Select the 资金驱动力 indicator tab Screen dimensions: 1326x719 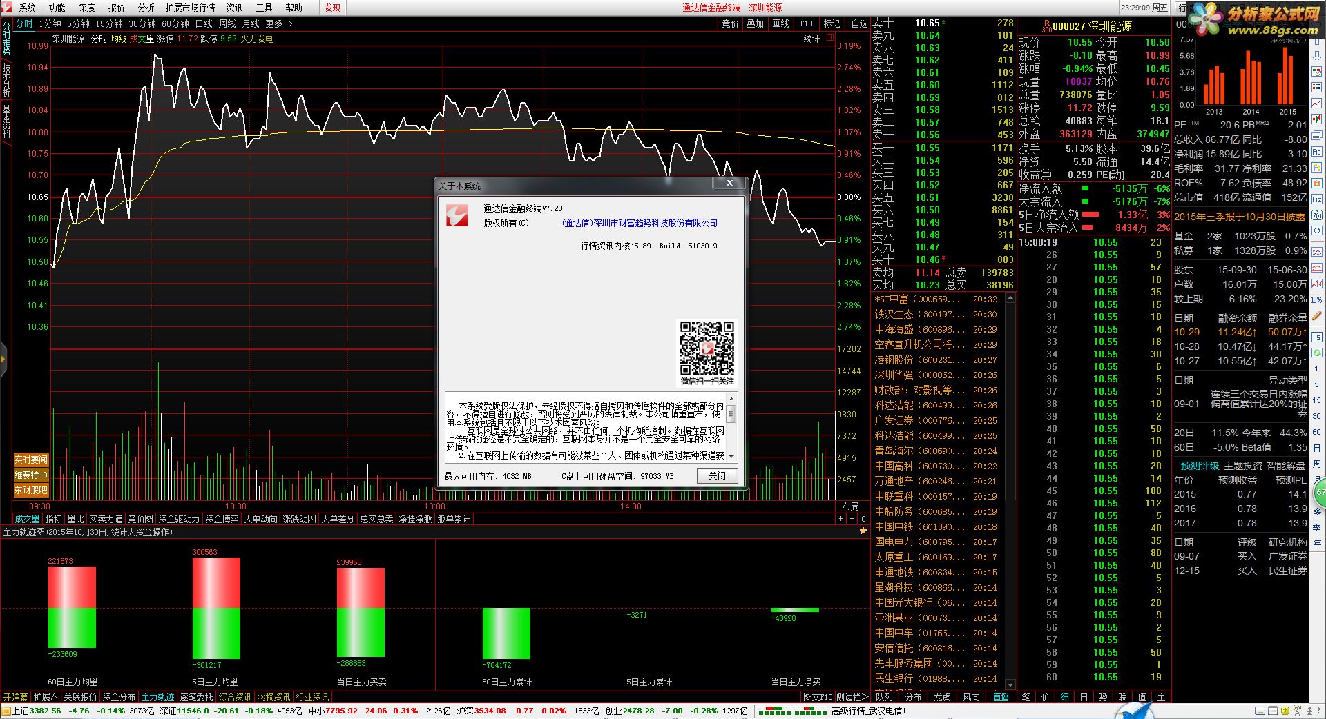[x=179, y=519]
